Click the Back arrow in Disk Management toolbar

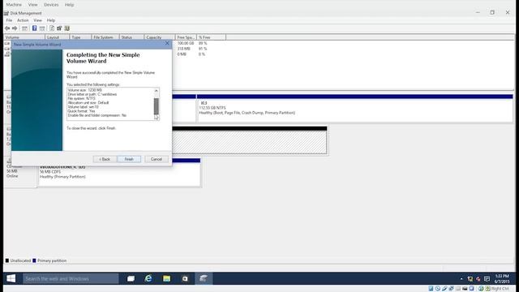[x=7, y=28]
